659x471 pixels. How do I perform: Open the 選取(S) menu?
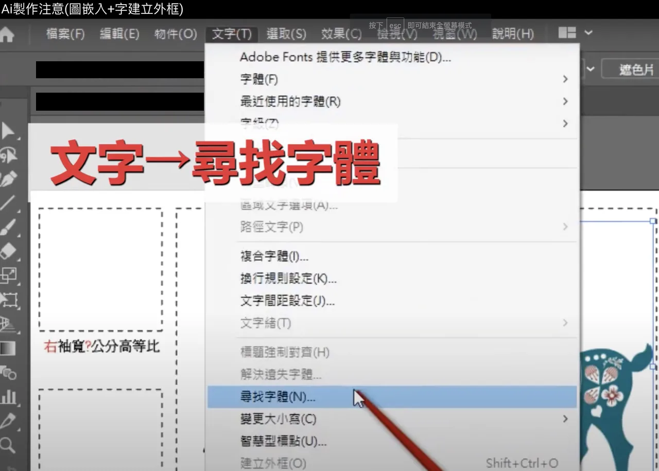point(286,34)
